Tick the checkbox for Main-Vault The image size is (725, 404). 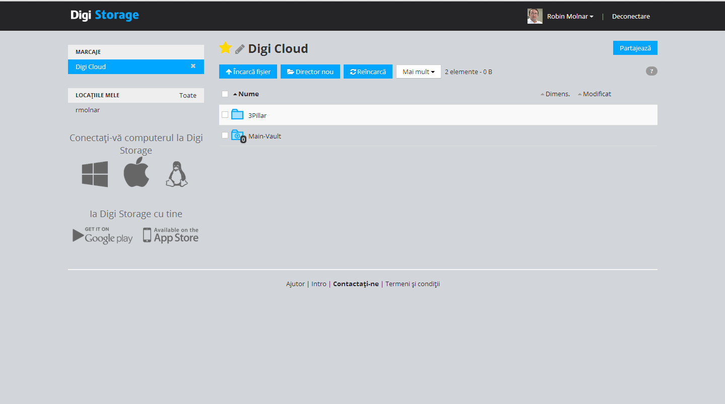pos(225,135)
